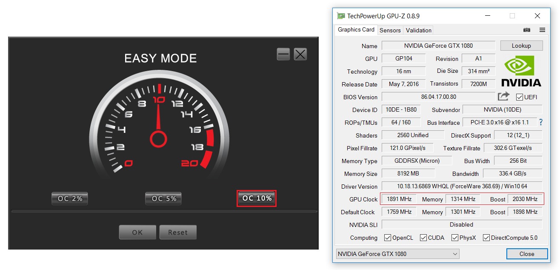Click the BIOS Version field 86.04.17.00.80
560x270 pixels.
pyautogui.click(x=438, y=97)
